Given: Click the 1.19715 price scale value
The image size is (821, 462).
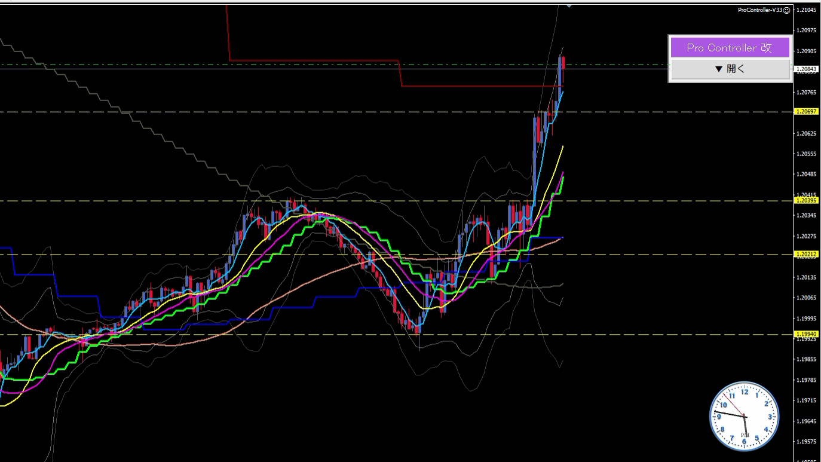Looking at the screenshot, I should [807, 400].
